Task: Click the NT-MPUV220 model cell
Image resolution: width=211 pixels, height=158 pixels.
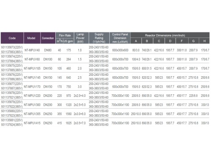Action: coord(32,96)
